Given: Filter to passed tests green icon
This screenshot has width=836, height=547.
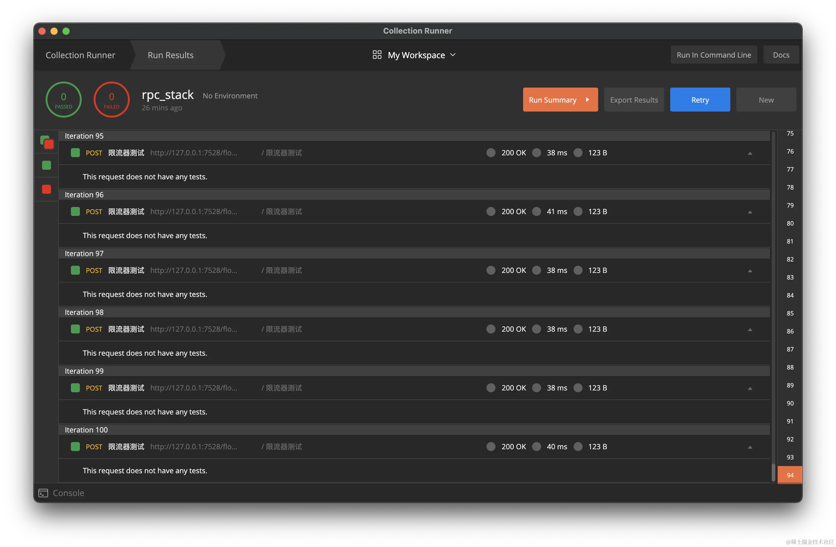Looking at the screenshot, I should click(46, 165).
